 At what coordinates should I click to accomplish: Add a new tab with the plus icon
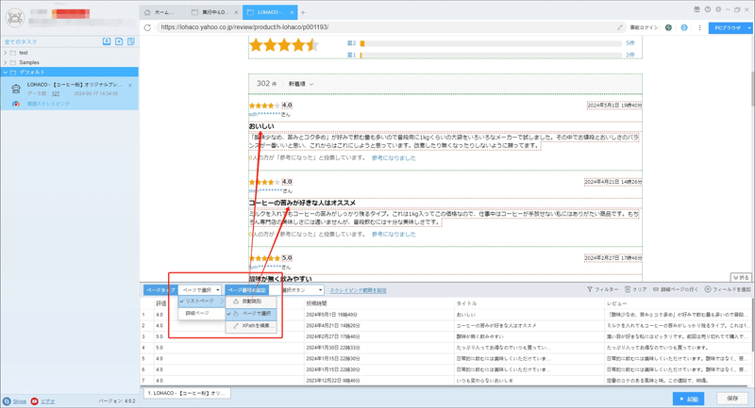[303, 12]
